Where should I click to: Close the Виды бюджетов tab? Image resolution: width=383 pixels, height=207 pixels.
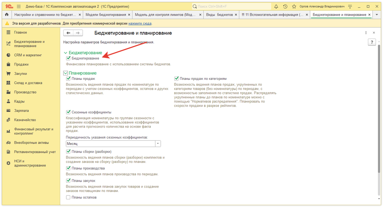click(x=236, y=15)
